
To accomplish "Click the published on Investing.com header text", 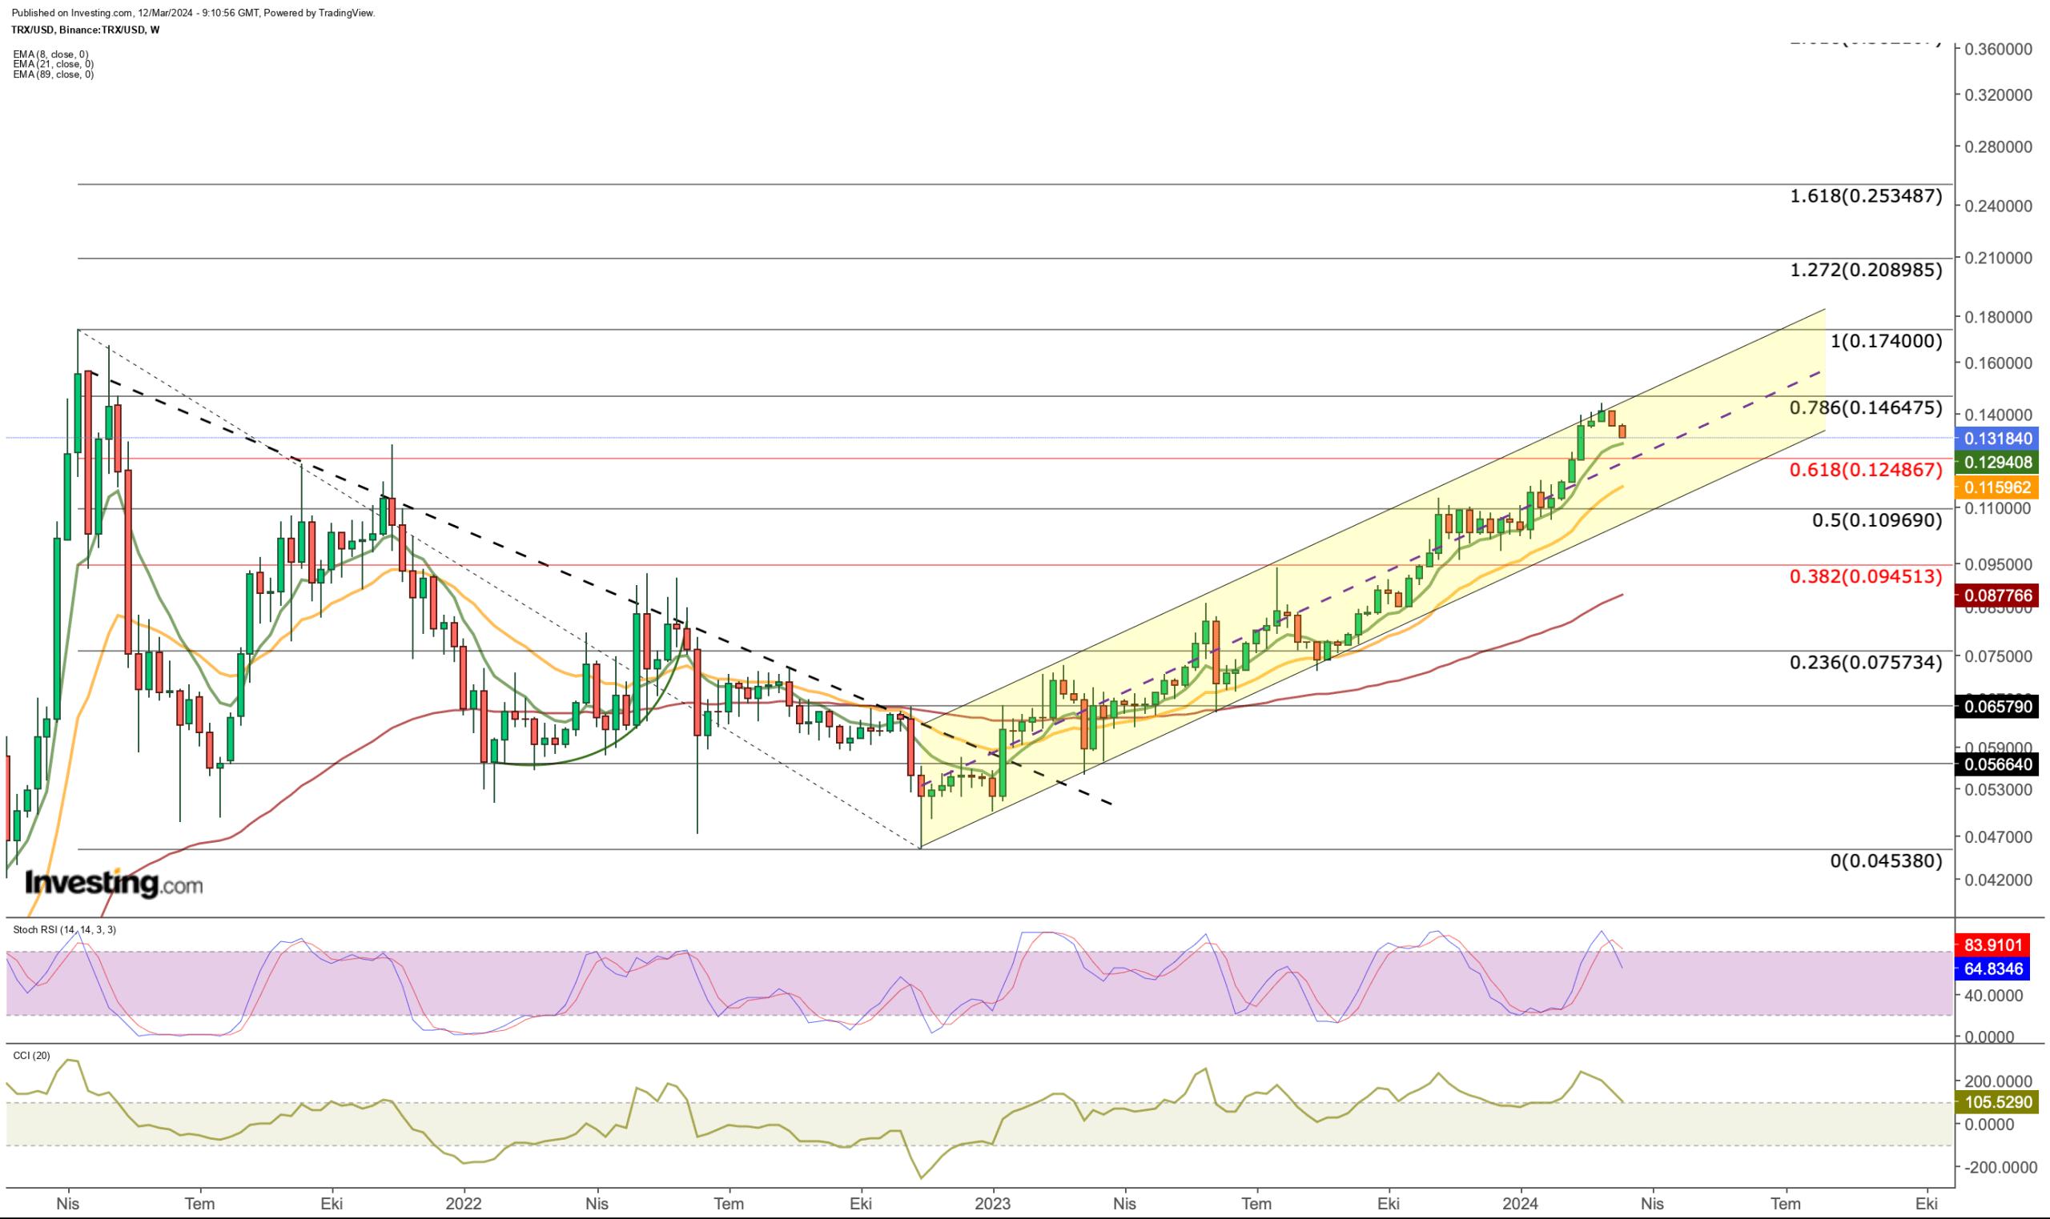I will point(193,13).
